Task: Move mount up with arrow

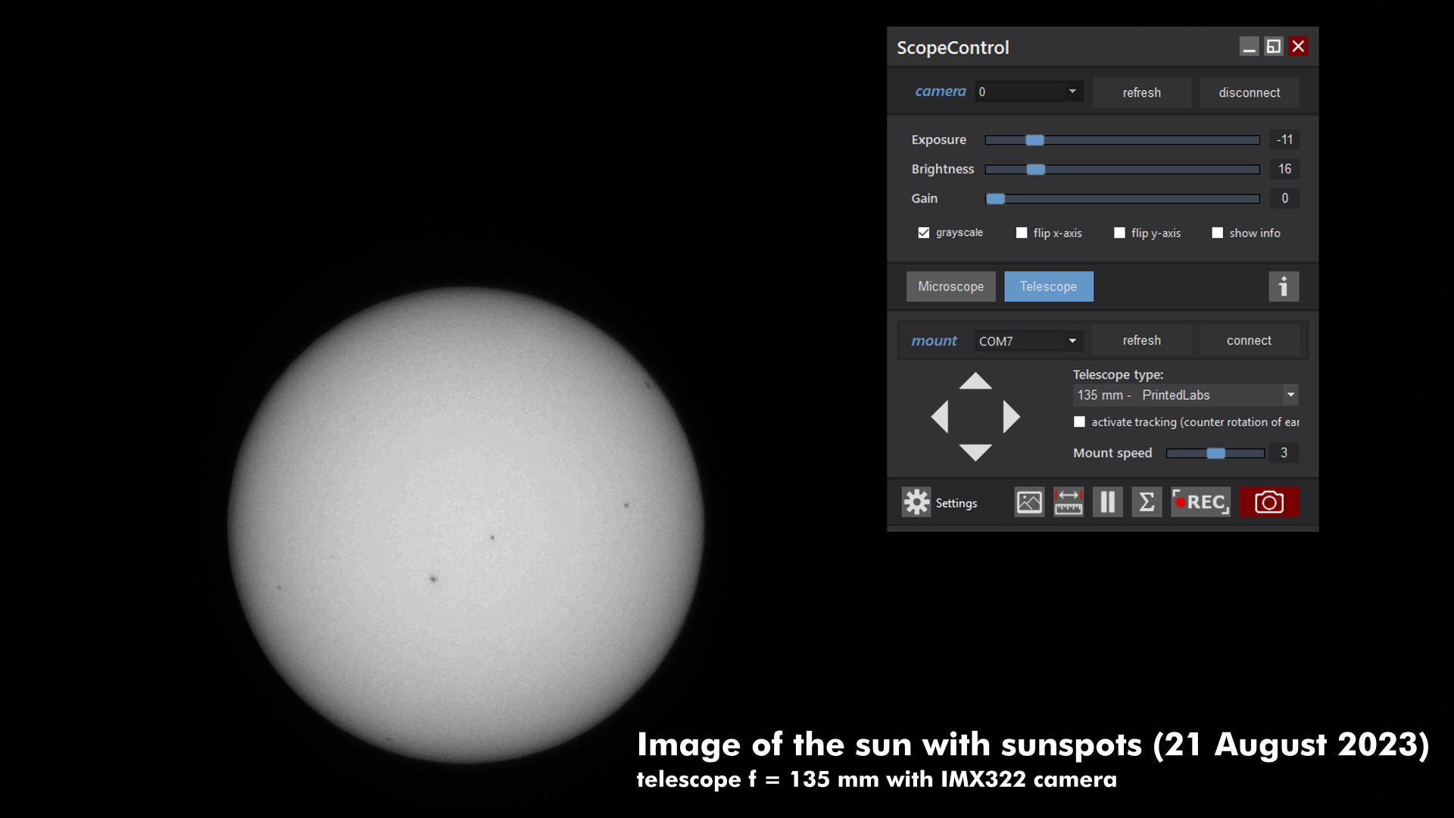Action: 975,381
